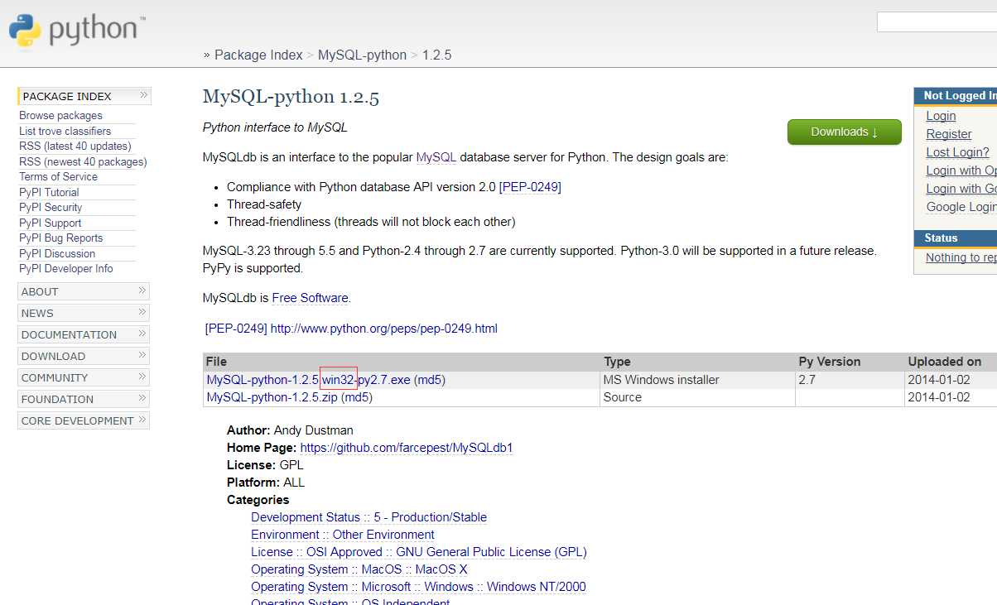Open PyPI Support link
Viewport: 997px width, 605px height.
click(x=50, y=223)
